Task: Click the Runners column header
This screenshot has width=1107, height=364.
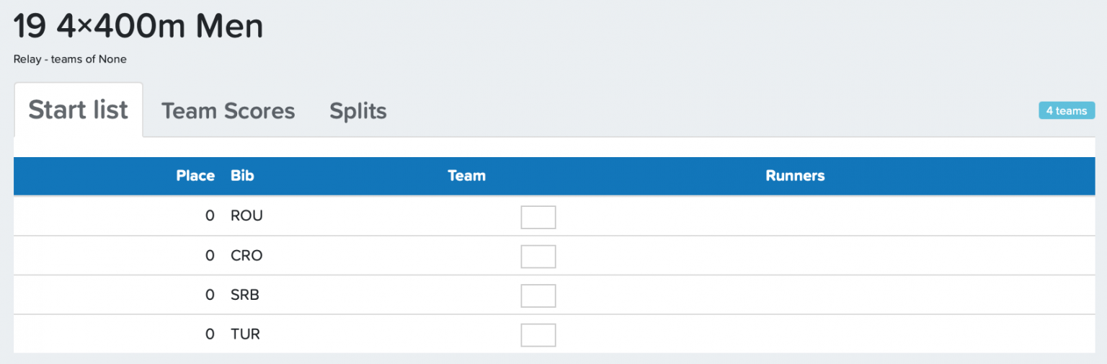Action: click(795, 176)
